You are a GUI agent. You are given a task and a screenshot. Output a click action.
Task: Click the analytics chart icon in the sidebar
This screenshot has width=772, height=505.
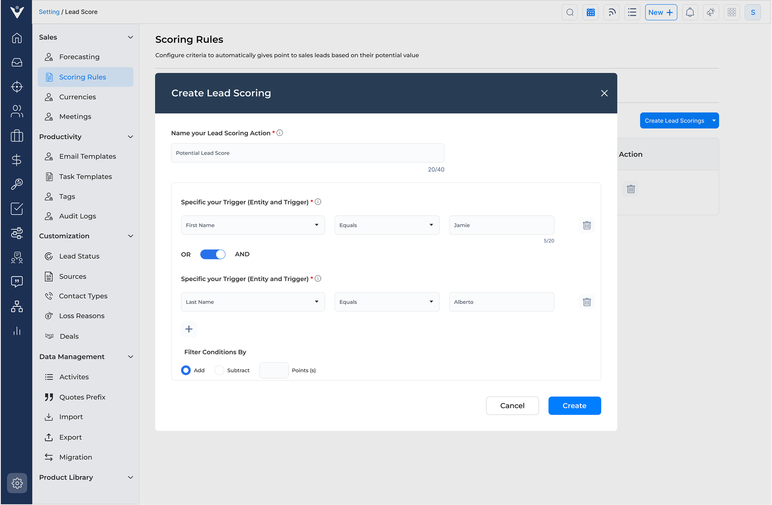(x=17, y=331)
